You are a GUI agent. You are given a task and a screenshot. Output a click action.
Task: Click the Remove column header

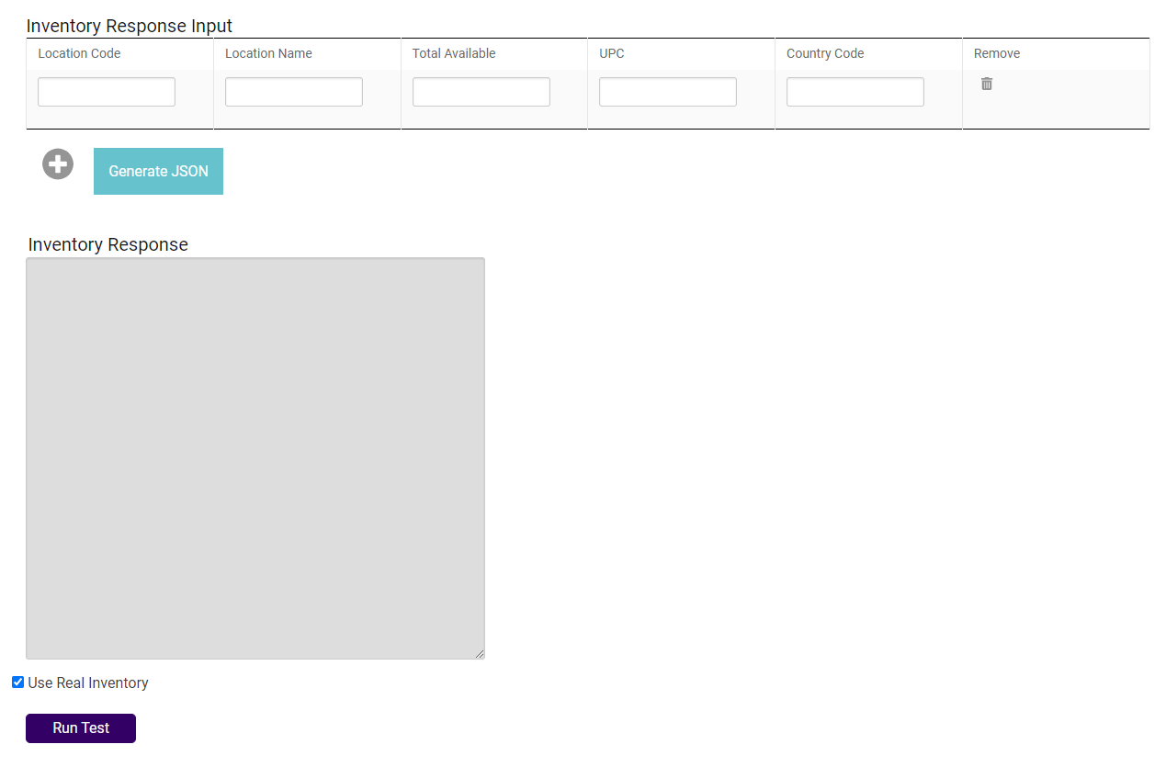[x=996, y=53]
